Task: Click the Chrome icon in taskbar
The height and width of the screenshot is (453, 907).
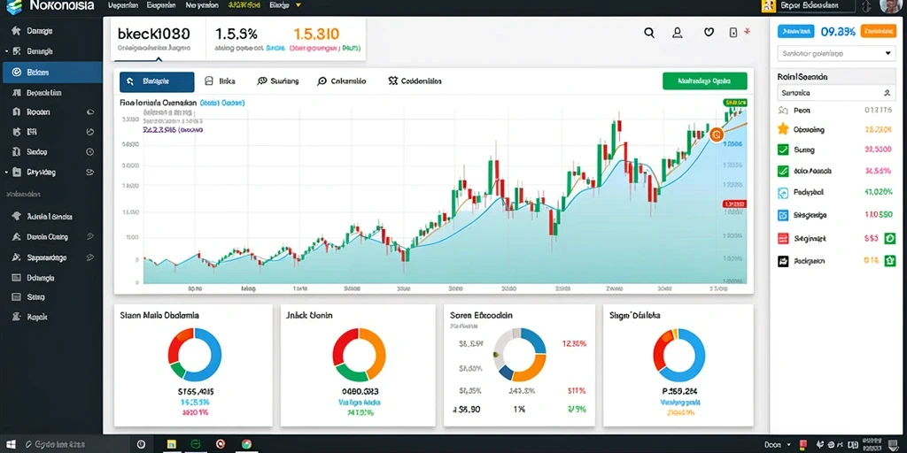Action: click(x=246, y=444)
